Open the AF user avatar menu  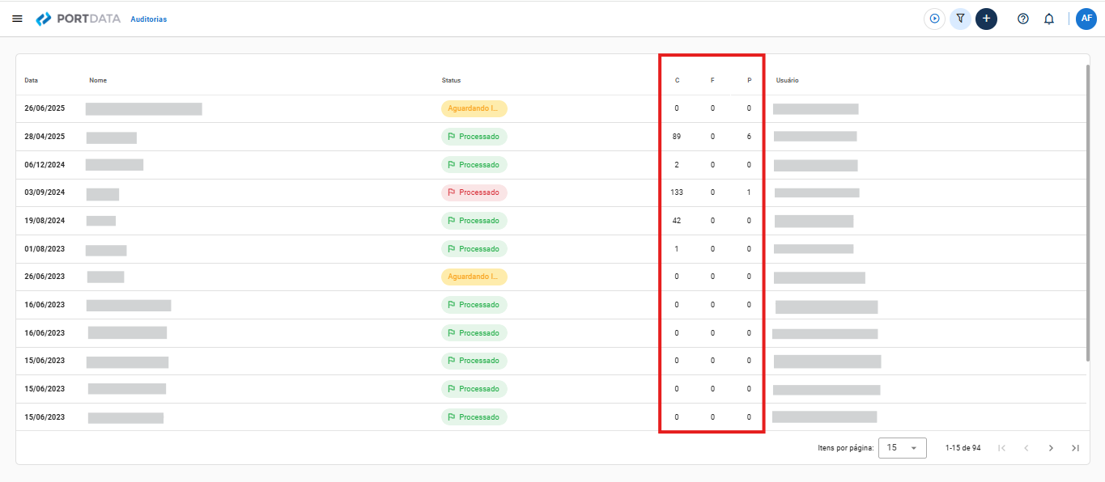(x=1086, y=19)
